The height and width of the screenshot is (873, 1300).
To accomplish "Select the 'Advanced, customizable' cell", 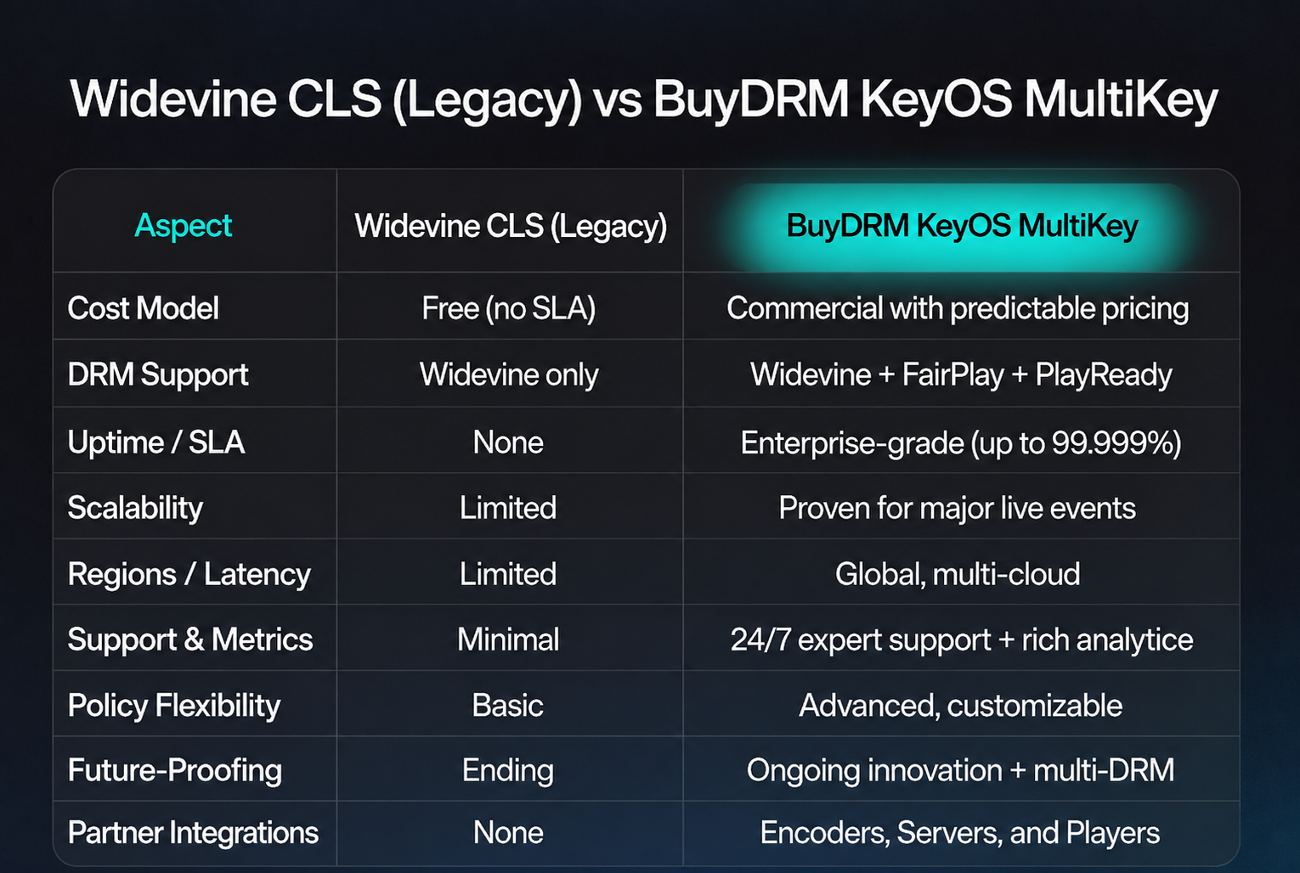I will (x=961, y=706).
